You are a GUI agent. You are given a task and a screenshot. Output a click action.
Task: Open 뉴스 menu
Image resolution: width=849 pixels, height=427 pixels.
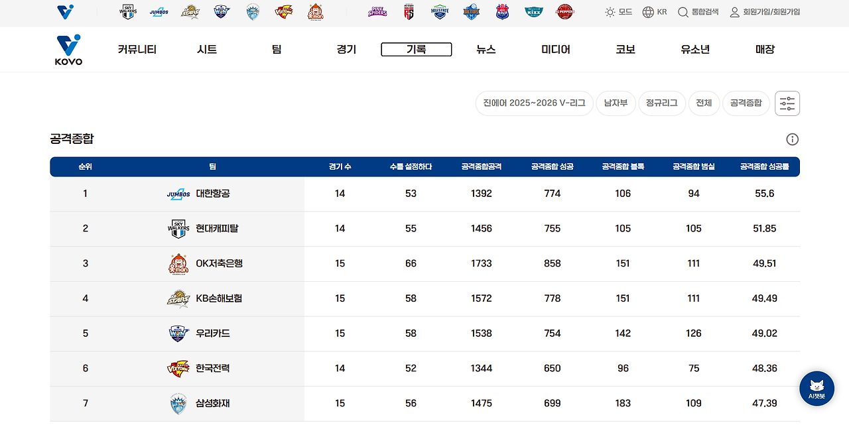(x=486, y=50)
